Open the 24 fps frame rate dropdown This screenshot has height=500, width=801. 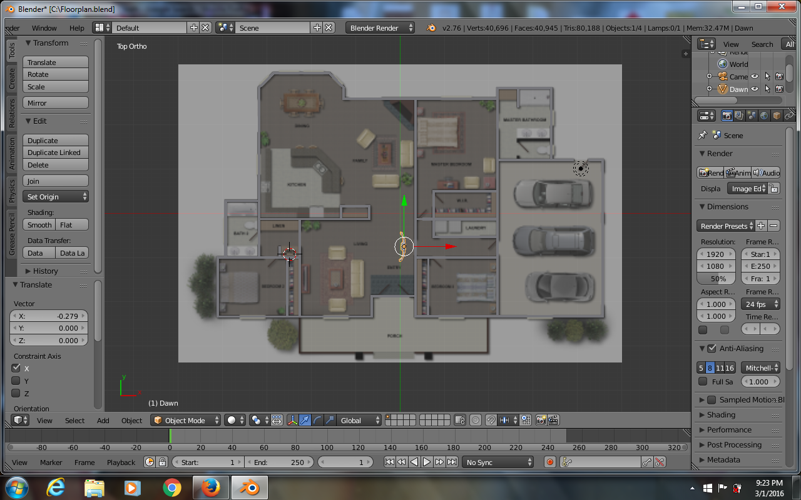pos(760,304)
